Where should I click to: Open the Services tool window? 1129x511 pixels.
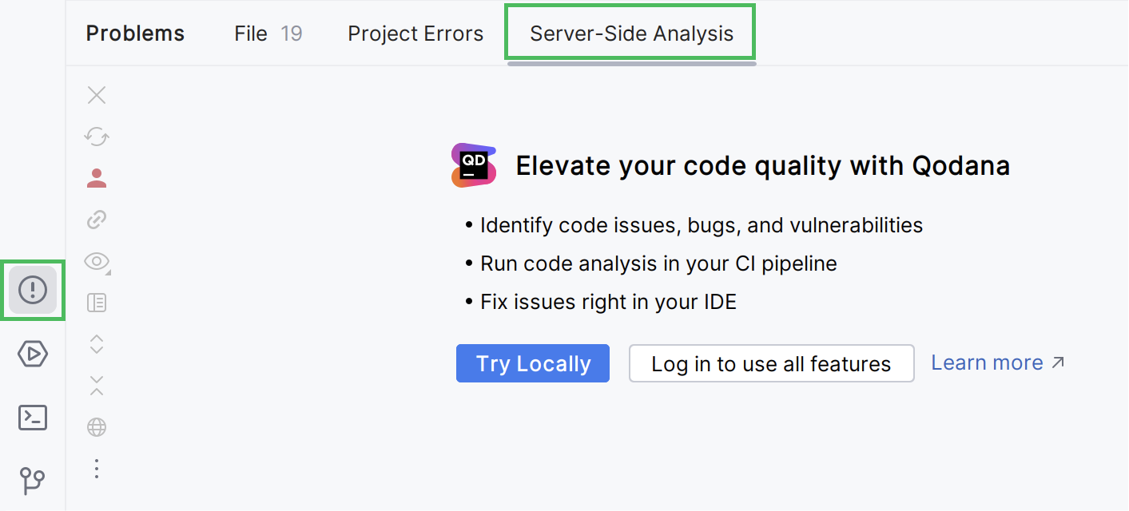coord(33,354)
